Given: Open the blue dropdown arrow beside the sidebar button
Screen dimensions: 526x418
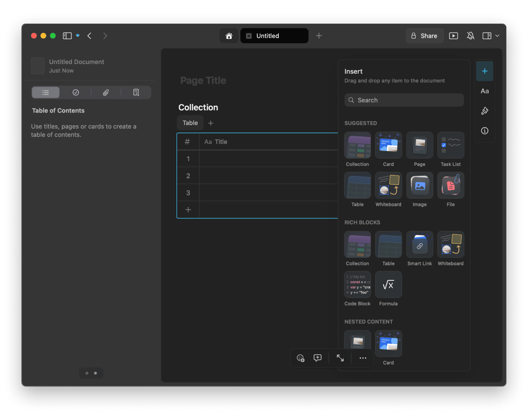Looking at the screenshot, I should tap(78, 35).
